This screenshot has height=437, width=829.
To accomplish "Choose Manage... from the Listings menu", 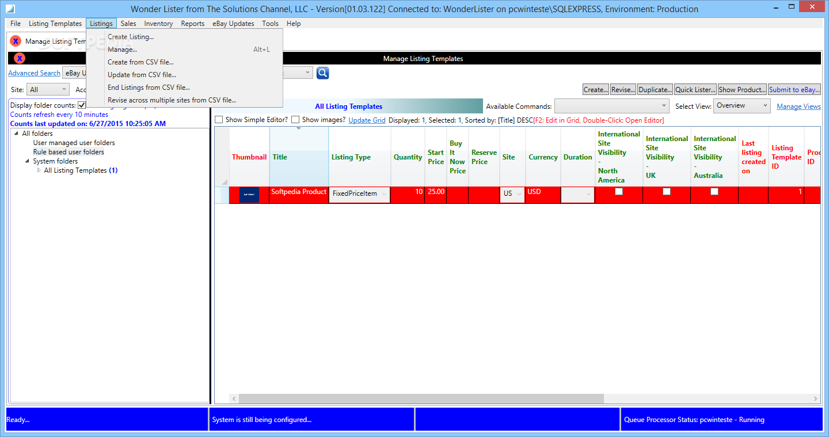I will [x=184, y=50].
